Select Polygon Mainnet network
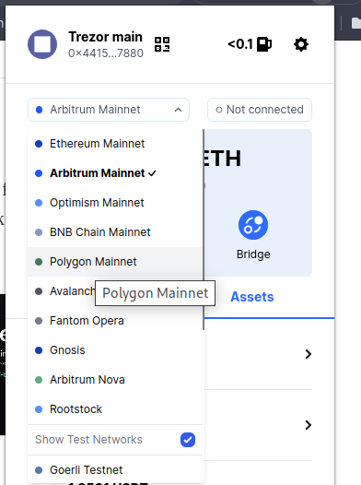Image resolution: width=361 pixels, height=485 pixels. [114, 262]
